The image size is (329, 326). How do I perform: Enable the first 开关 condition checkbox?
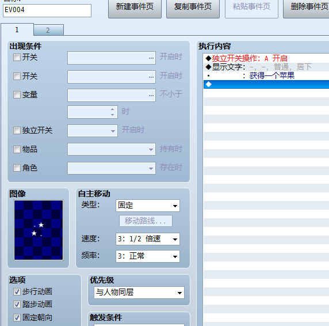(x=17, y=58)
